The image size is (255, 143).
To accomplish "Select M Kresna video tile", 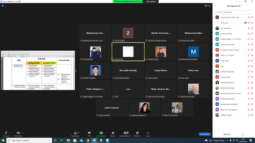I will 128,52.
